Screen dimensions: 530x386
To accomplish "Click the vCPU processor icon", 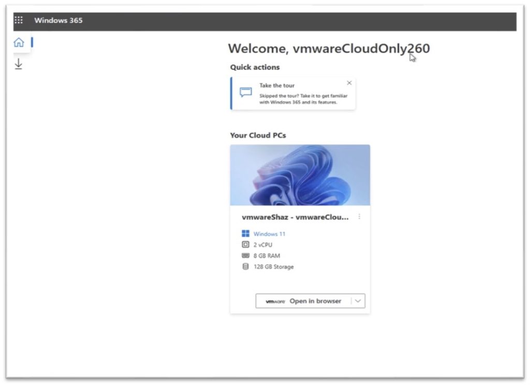I will pos(245,244).
